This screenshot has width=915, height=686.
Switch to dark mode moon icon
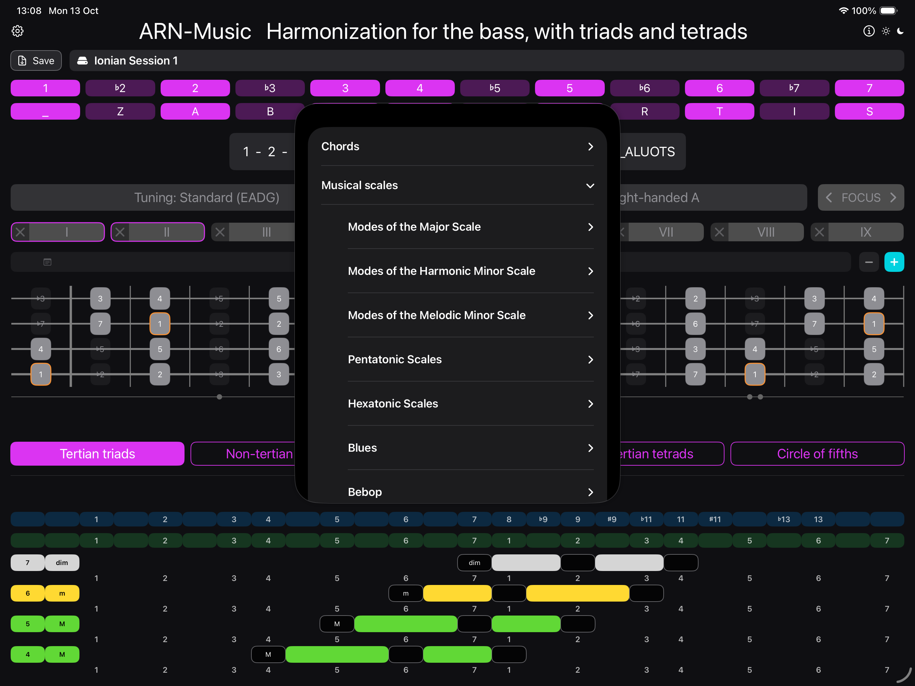coord(900,31)
